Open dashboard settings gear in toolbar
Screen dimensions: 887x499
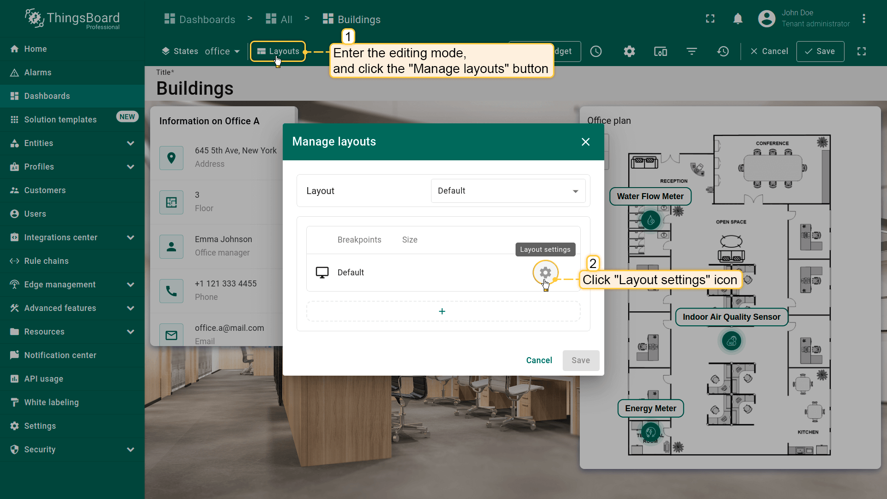point(629,51)
